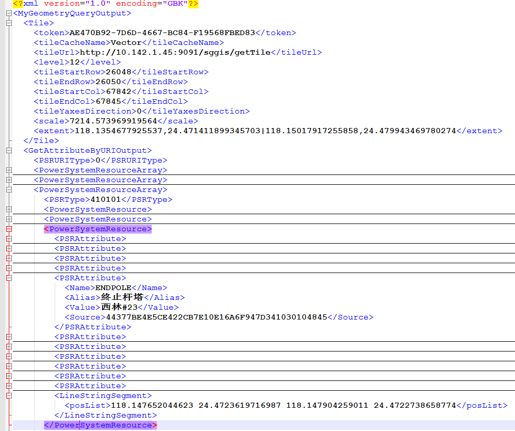Click the highlighted opening <PowerSystemResource> tag
The height and width of the screenshot is (431, 515).
point(98,229)
